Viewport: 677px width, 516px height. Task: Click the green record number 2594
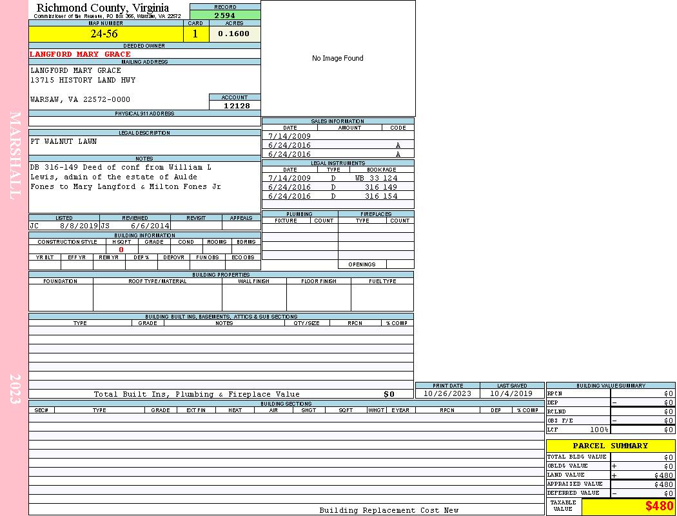(x=225, y=15)
